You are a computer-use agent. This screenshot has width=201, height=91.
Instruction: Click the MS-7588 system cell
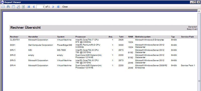coord(61,50)
